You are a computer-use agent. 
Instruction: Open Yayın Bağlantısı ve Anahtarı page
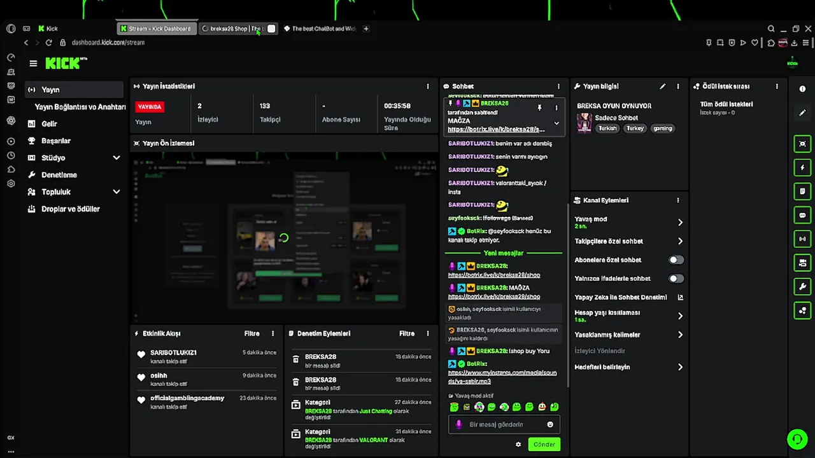click(x=80, y=107)
